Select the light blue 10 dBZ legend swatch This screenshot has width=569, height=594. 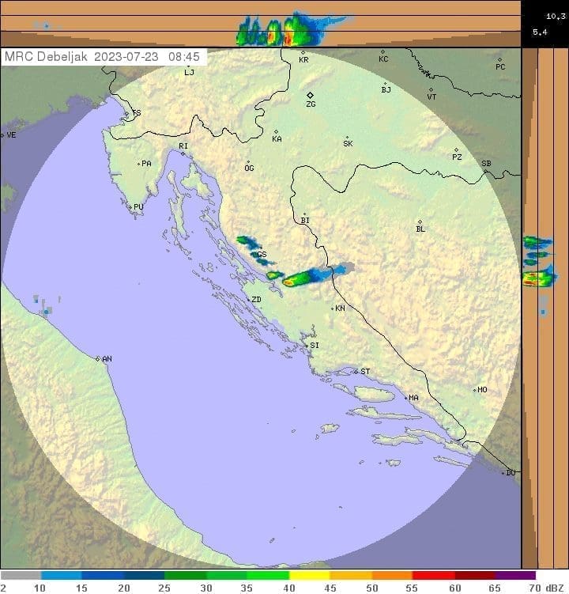tap(62, 576)
